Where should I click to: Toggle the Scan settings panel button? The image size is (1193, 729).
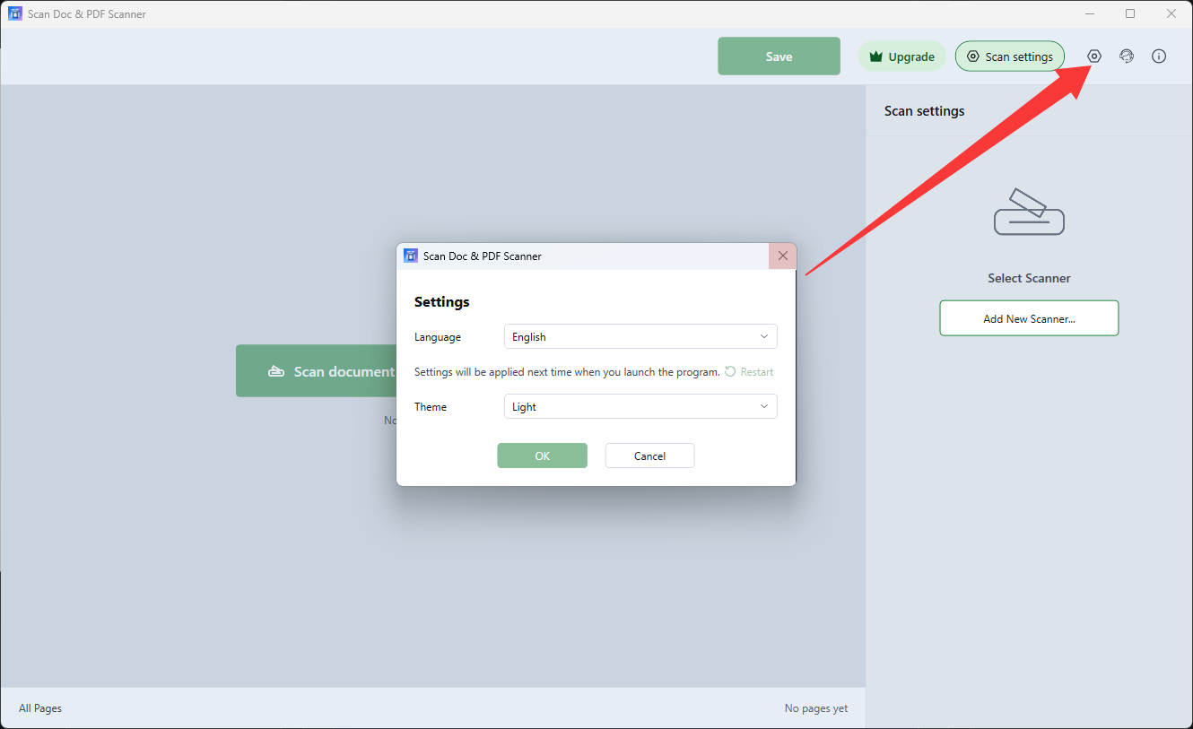tap(1010, 56)
